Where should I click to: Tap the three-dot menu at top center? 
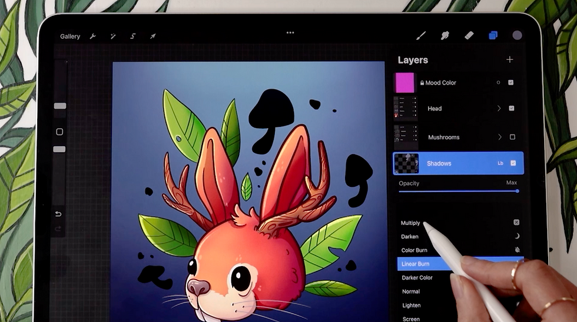coord(290,33)
